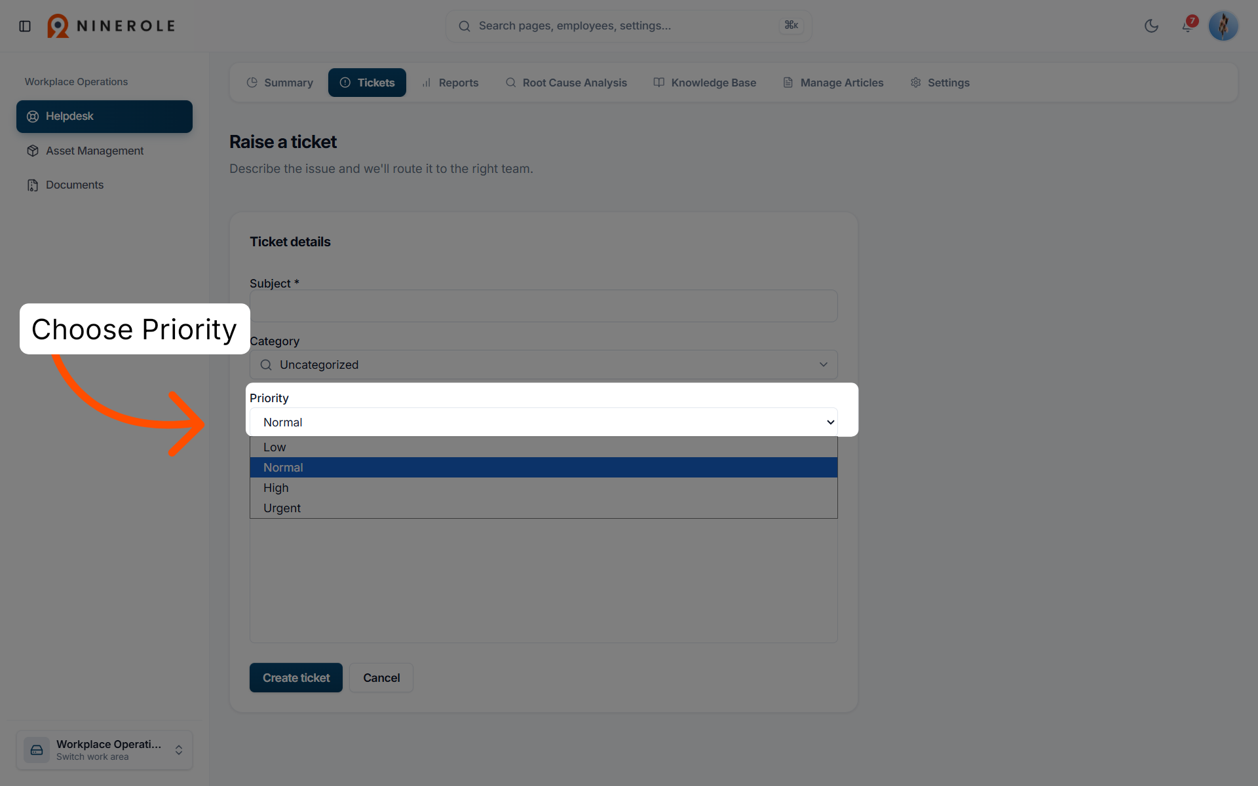The height and width of the screenshot is (786, 1258).
Task: Select the Tickets tab
Action: pos(367,83)
